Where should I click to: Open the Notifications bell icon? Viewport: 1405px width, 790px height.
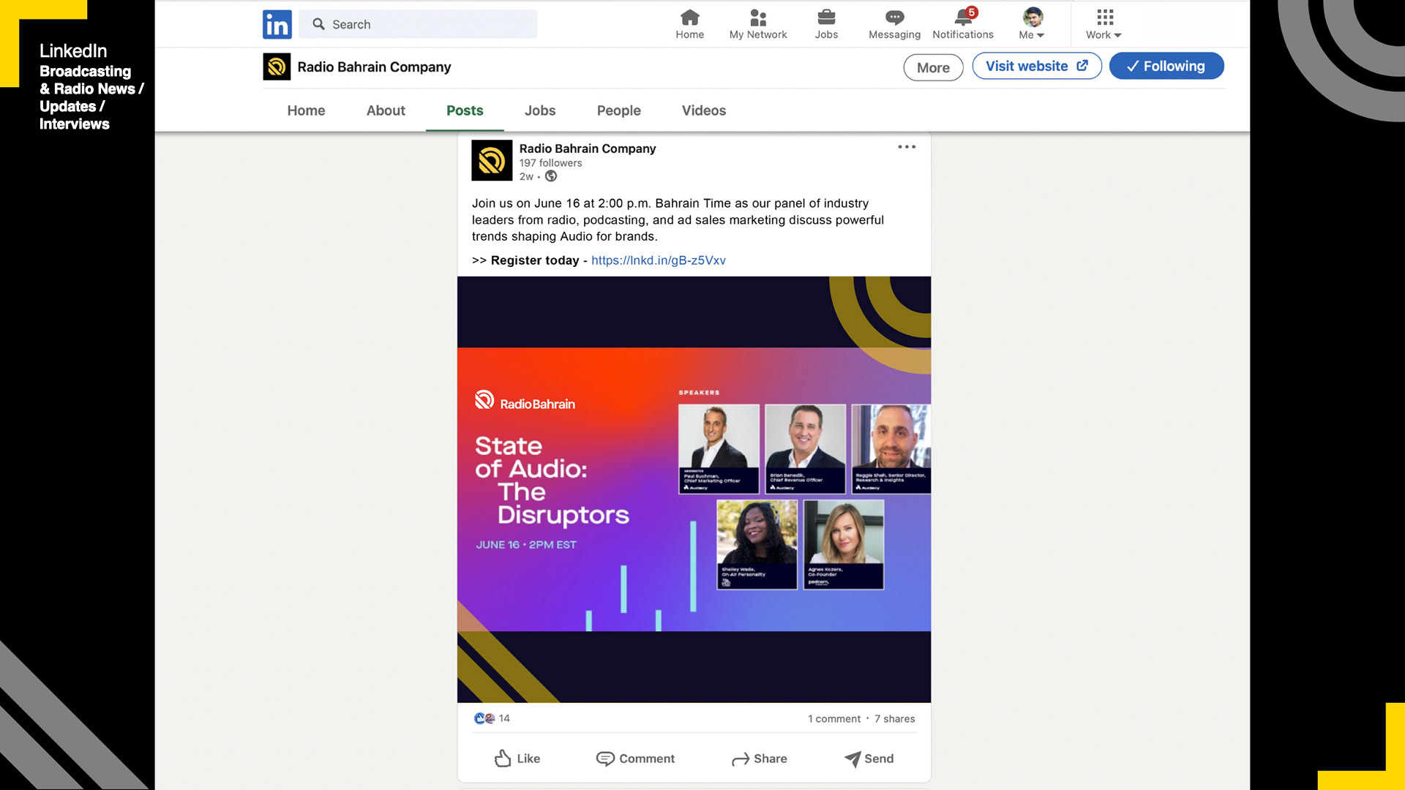pos(963,24)
